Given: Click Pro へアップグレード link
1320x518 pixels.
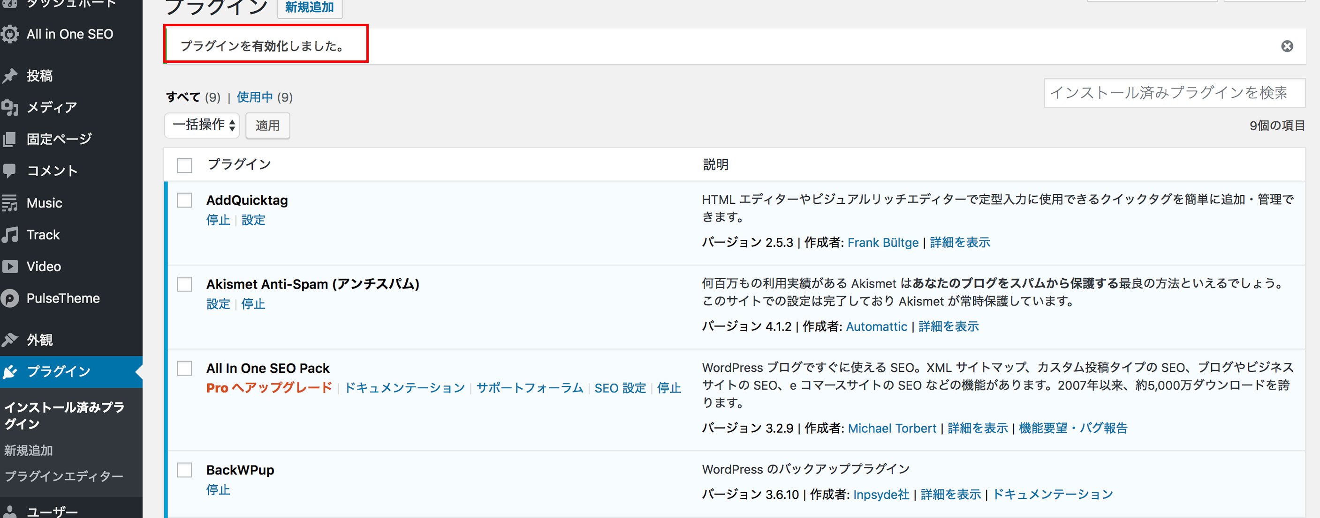Looking at the screenshot, I should [270, 388].
